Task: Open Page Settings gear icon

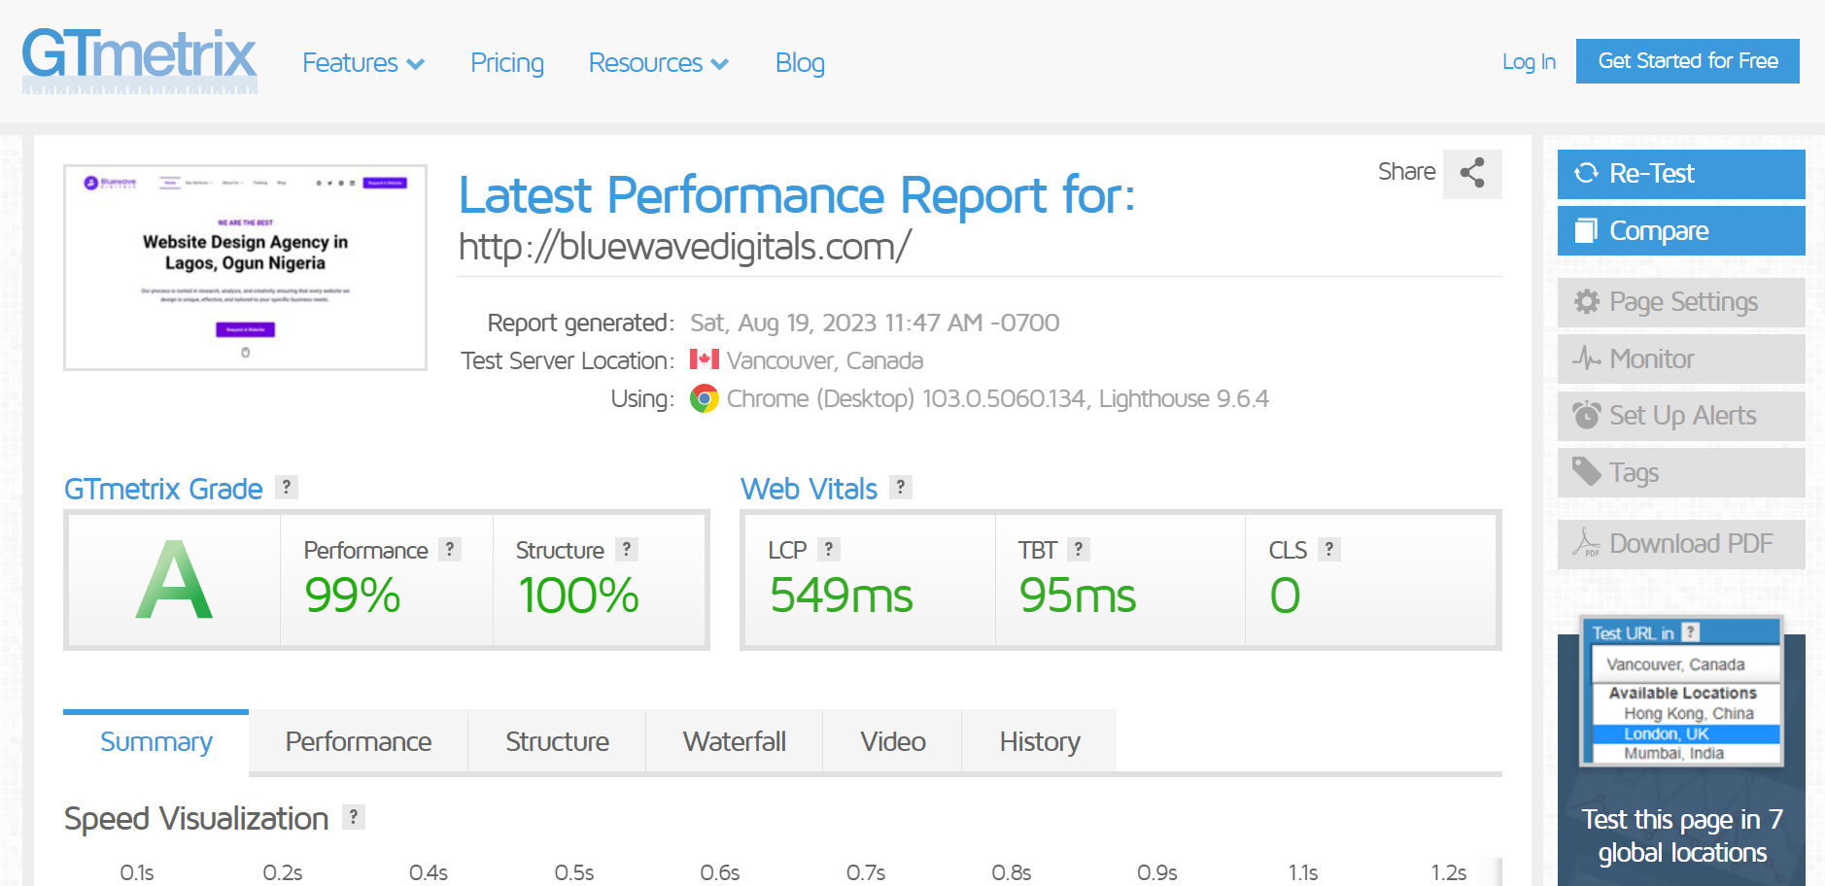Action: pyautogui.click(x=1585, y=302)
